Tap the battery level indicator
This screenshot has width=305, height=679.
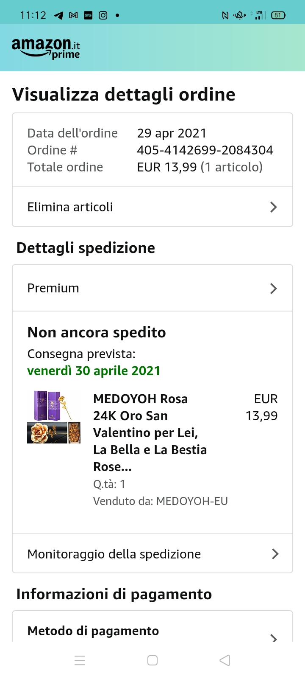[278, 15]
